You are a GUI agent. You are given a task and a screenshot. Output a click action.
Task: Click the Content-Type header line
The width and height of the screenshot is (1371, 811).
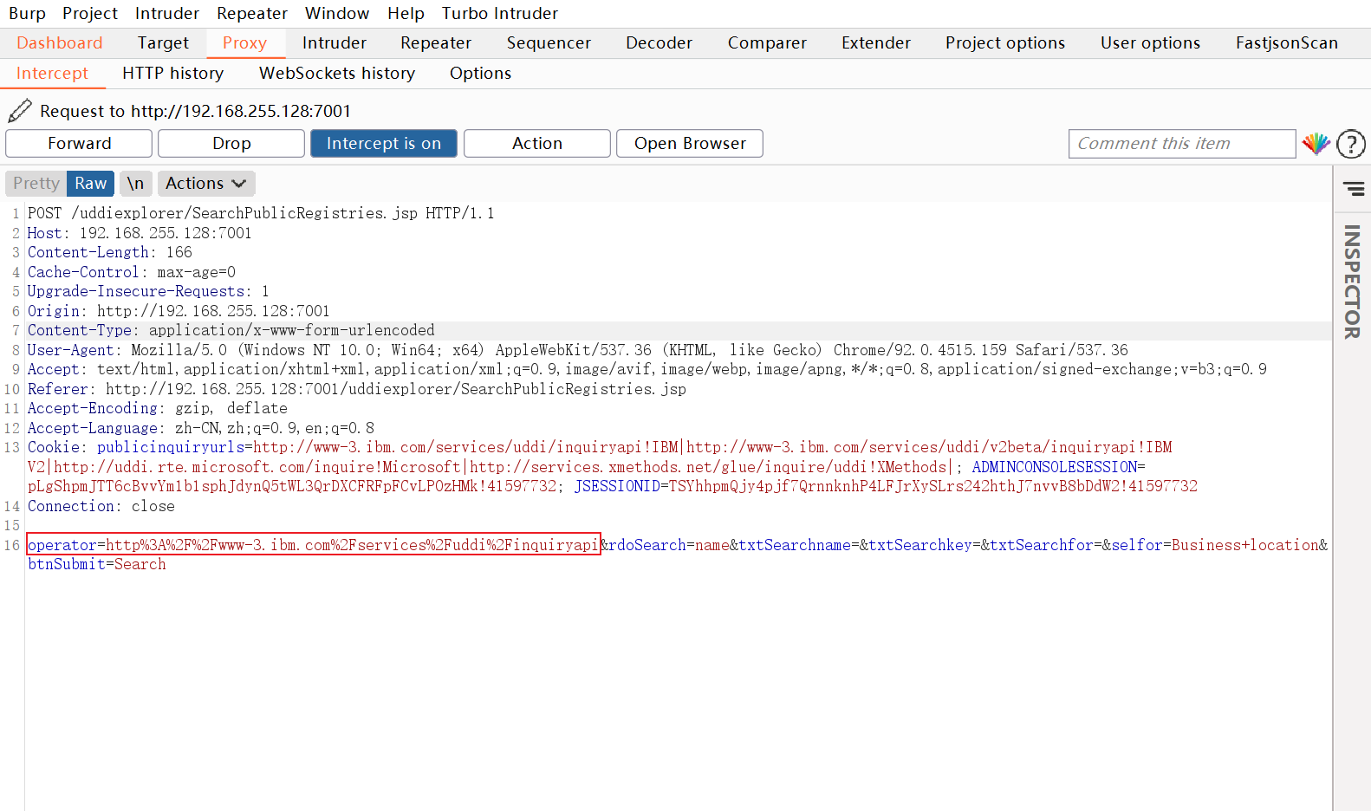[231, 330]
